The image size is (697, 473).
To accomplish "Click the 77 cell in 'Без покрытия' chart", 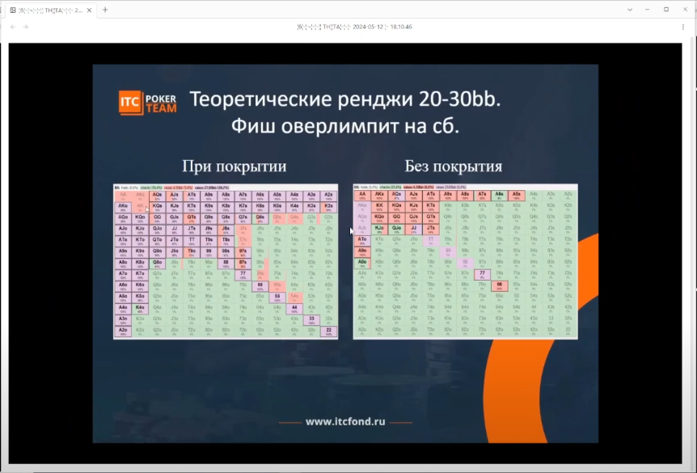I will tap(482, 275).
